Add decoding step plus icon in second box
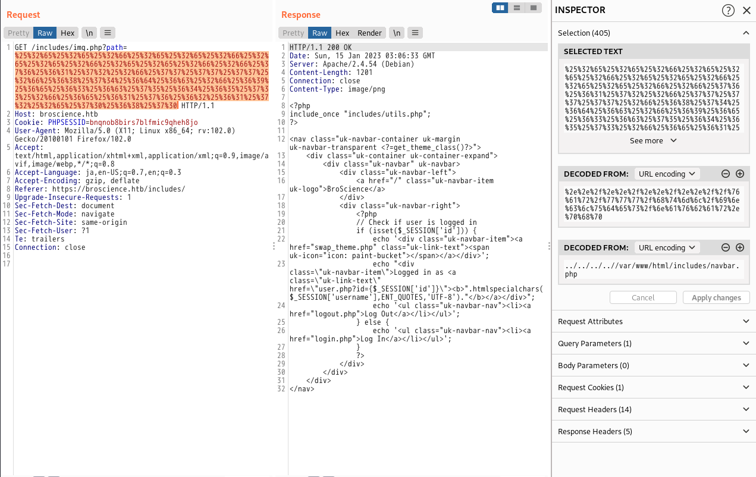This screenshot has width=756, height=477. click(x=740, y=247)
